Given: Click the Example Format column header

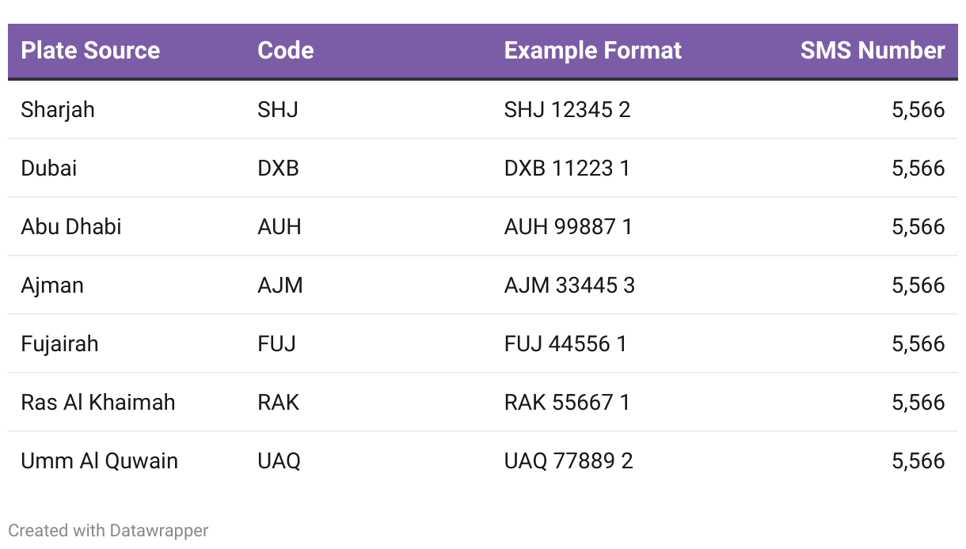Looking at the screenshot, I should coord(592,51).
